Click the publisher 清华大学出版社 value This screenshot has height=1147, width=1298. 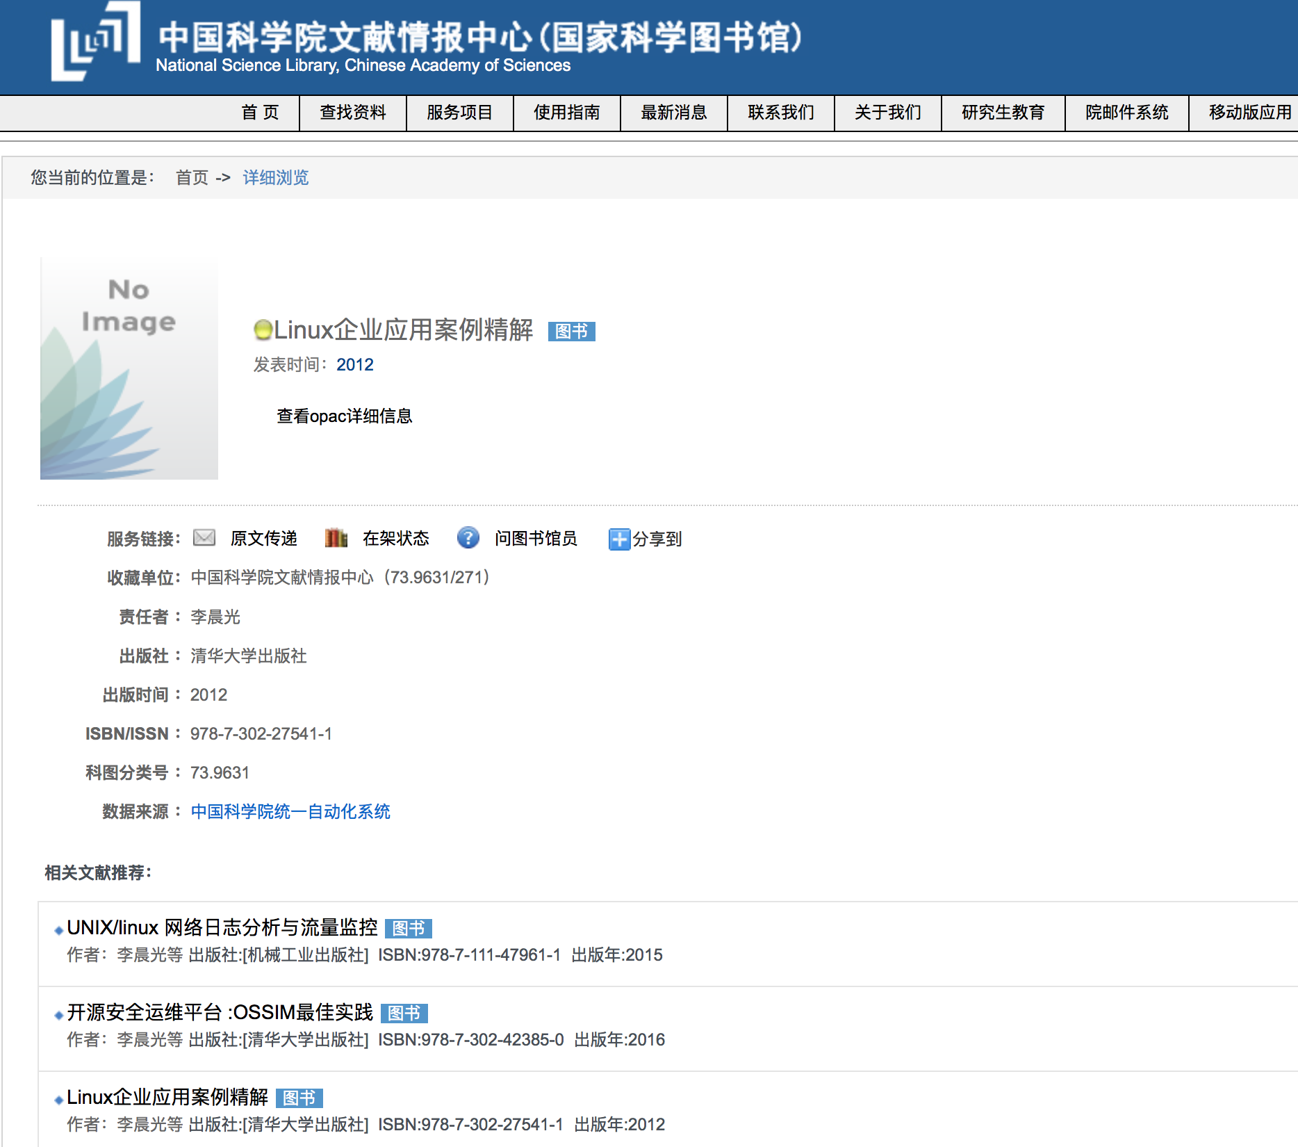point(249,656)
